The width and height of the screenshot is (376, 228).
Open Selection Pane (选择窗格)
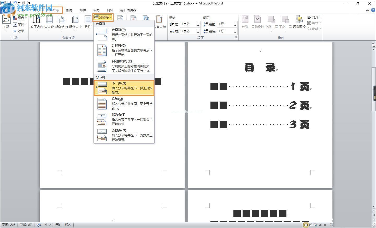click(x=299, y=22)
